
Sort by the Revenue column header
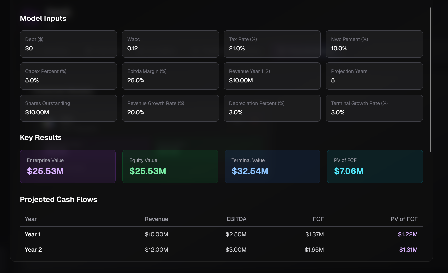pyautogui.click(x=156, y=219)
